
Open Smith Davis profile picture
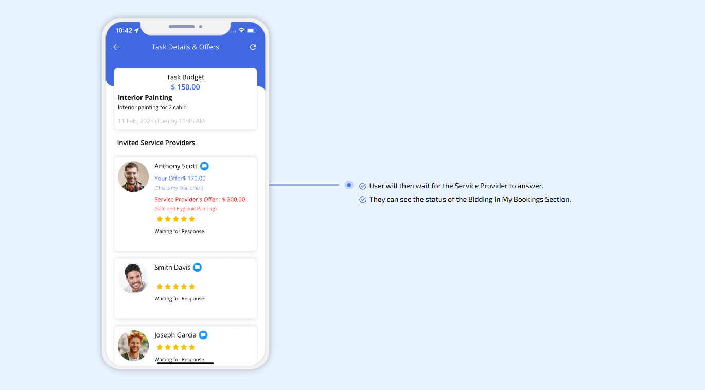[x=133, y=278]
